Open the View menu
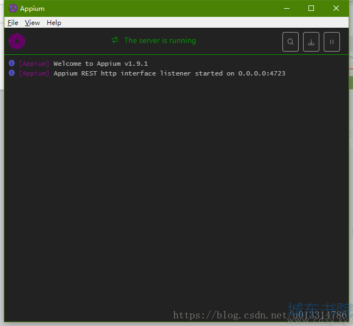Viewport: 353px width, 326px height. point(32,22)
